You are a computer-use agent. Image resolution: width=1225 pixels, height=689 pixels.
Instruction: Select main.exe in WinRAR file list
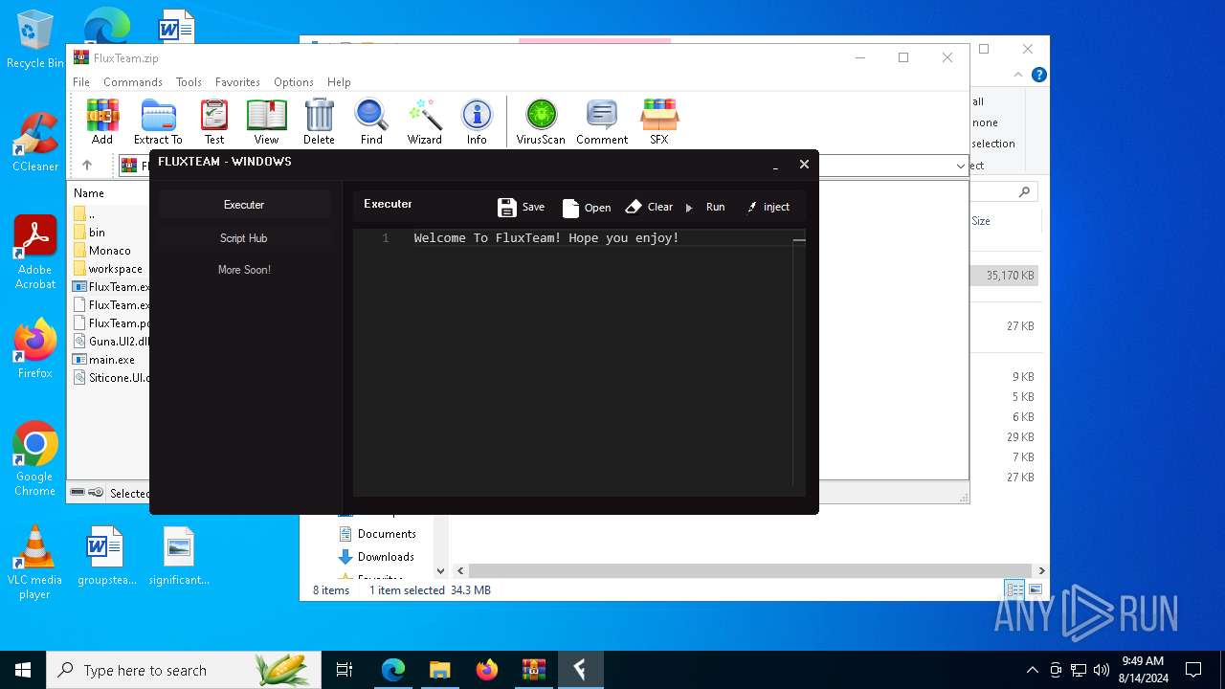click(104, 360)
